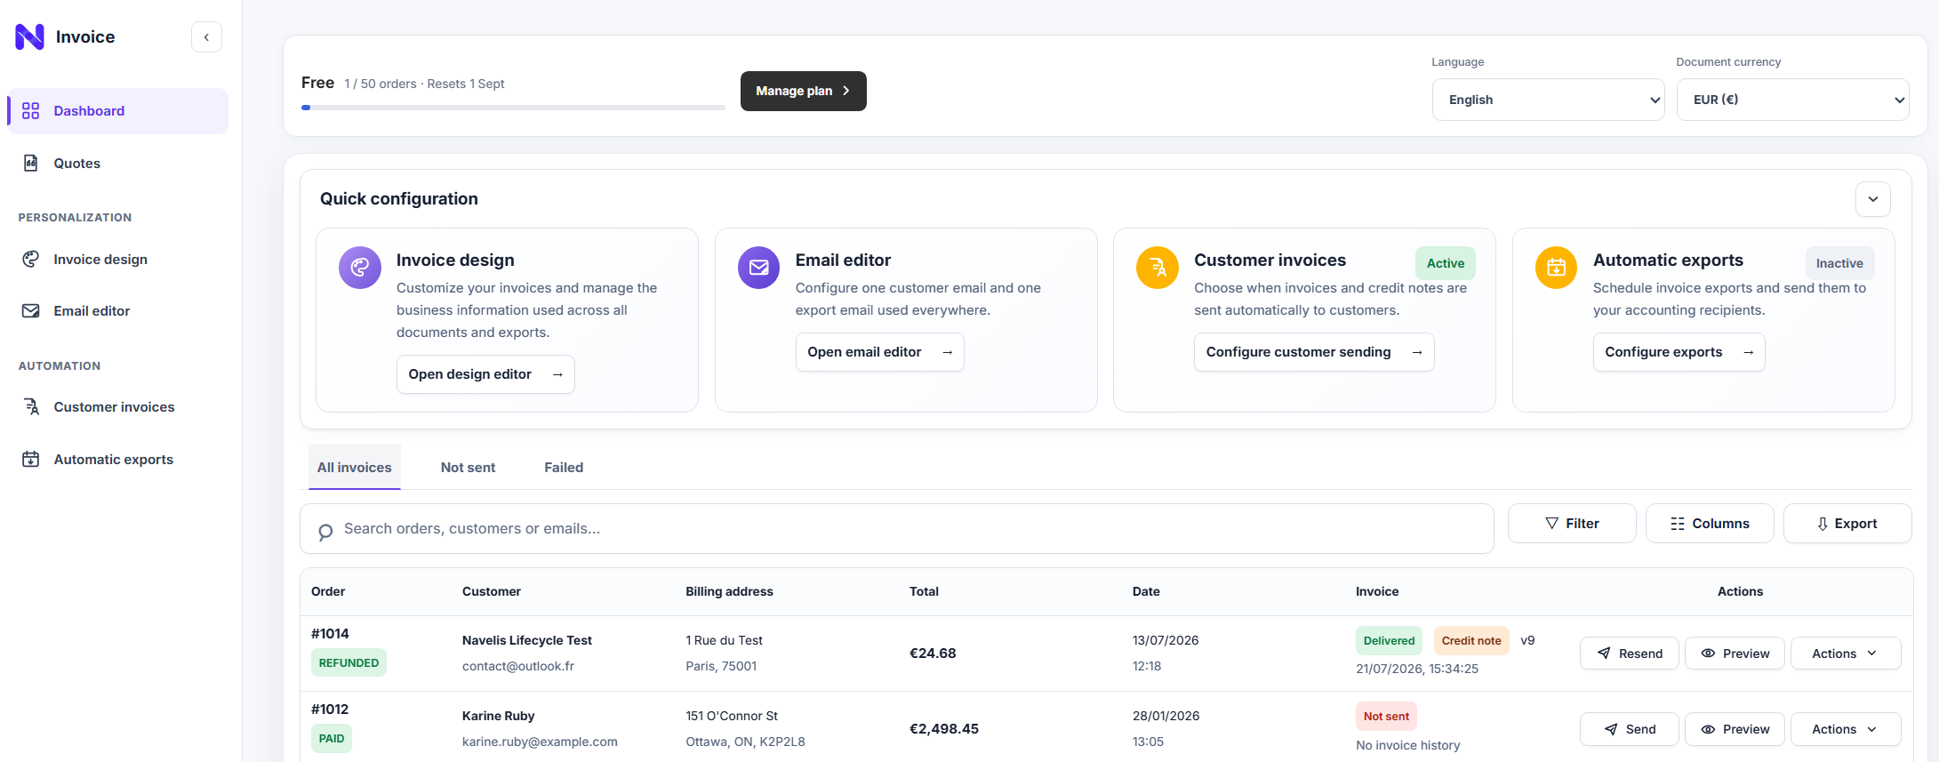The width and height of the screenshot is (1939, 762).
Task: Click the Email editor envelope sidebar icon
Action: point(31,310)
